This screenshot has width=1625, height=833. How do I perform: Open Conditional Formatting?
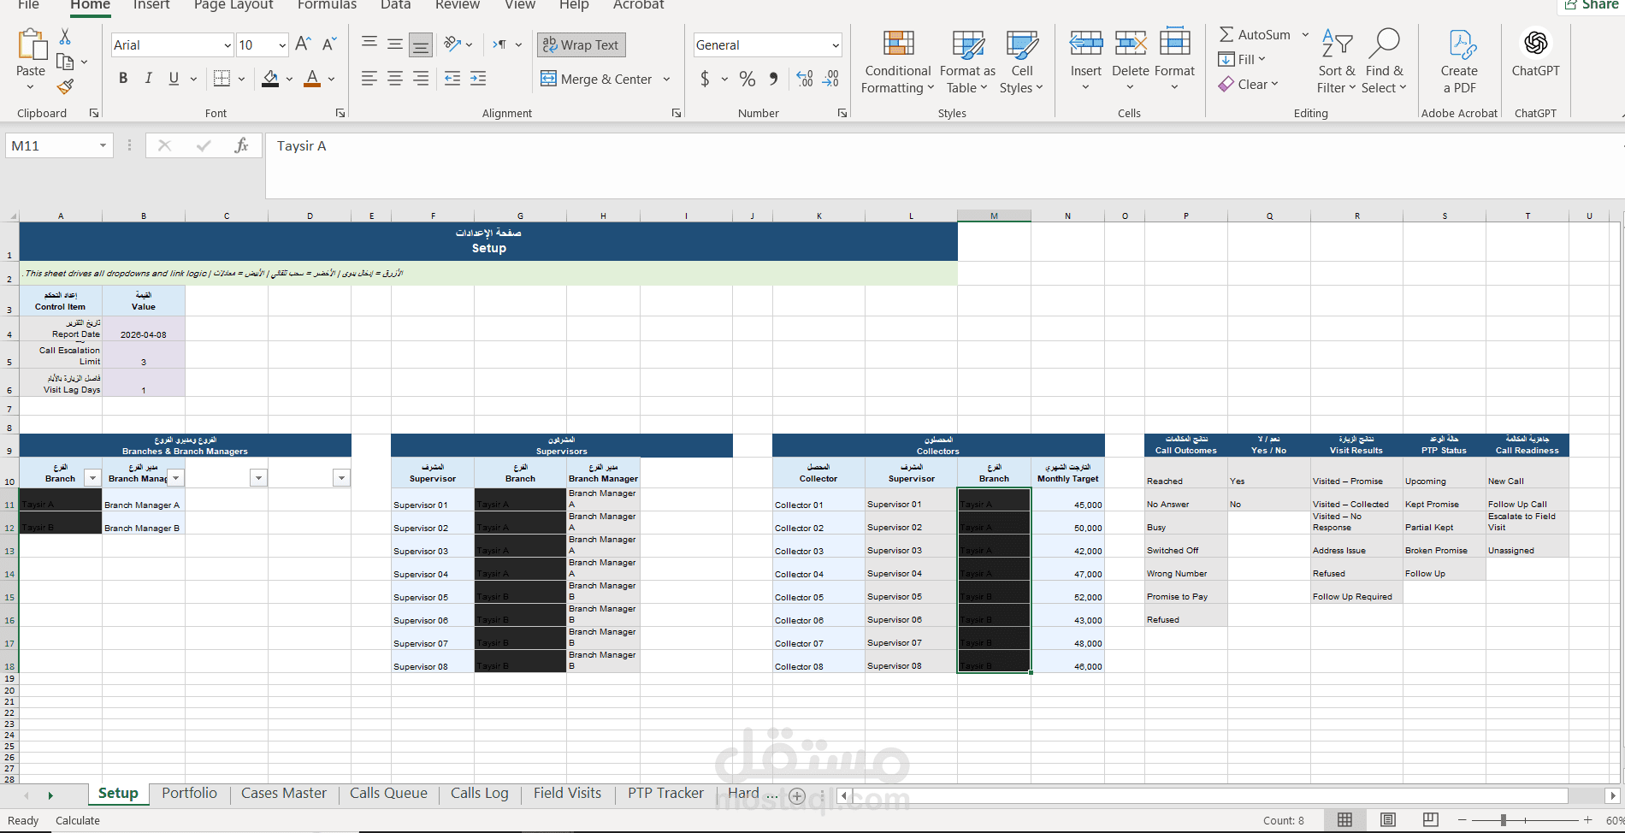(897, 62)
